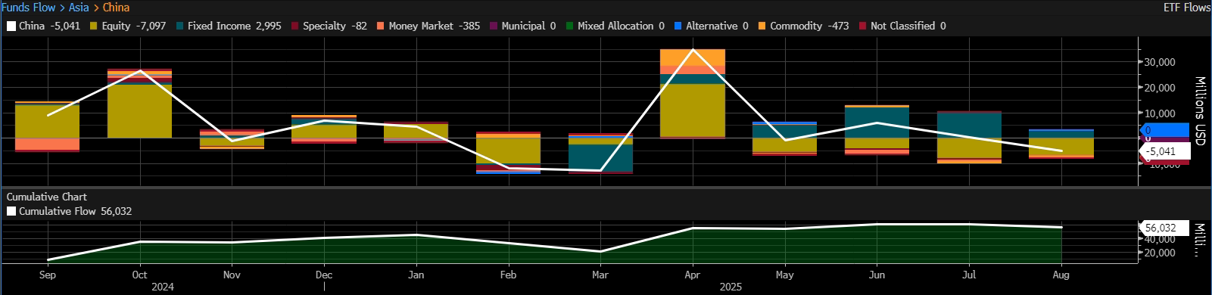1212x295 pixels.
Task: Click the September Equity bar segment
Action: pyautogui.click(x=48, y=121)
